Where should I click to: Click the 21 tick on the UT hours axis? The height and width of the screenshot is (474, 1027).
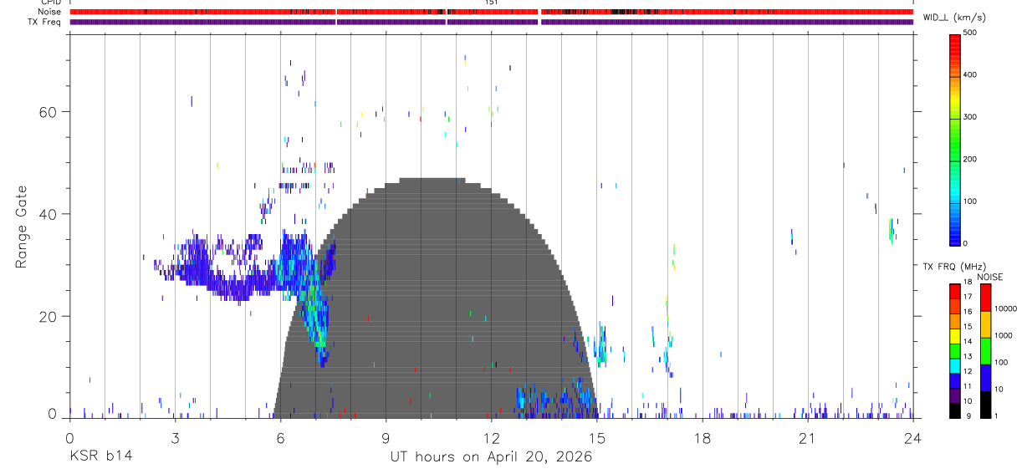[807, 437]
